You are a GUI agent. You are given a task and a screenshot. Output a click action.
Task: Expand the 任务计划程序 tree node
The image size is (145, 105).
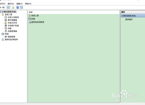(3, 17)
